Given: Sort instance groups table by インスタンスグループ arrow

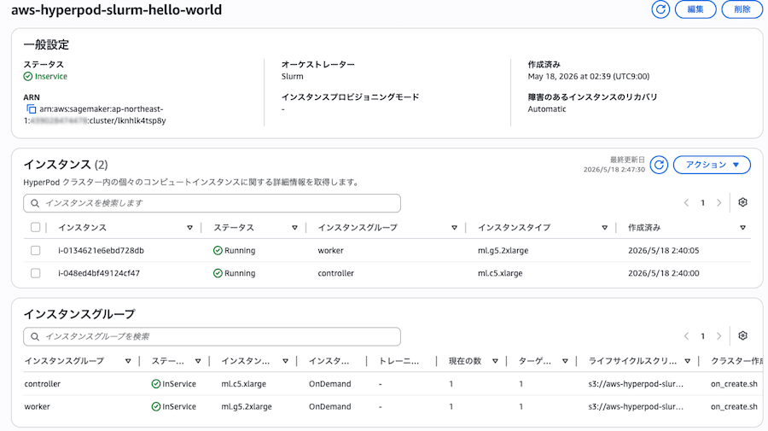Looking at the screenshot, I should [x=128, y=361].
